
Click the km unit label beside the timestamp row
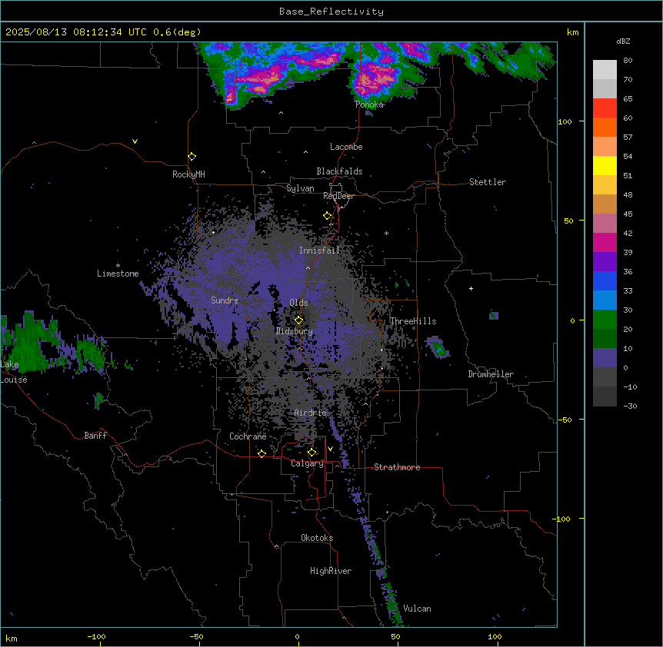[573, 32]
